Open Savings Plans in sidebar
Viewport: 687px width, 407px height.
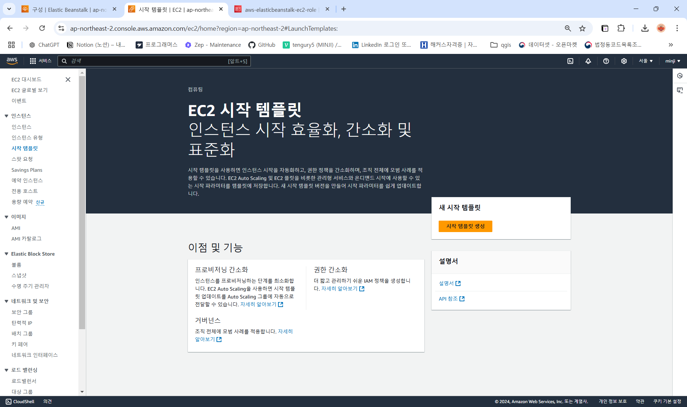27,170
